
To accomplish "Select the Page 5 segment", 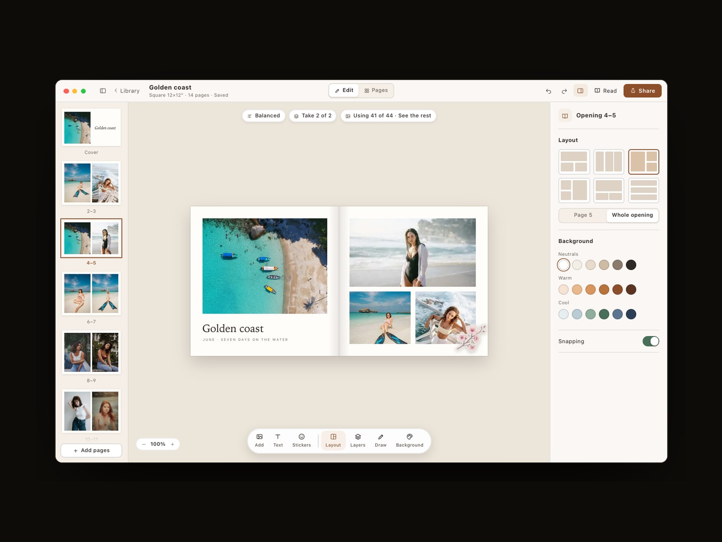I will click(583, 215).
